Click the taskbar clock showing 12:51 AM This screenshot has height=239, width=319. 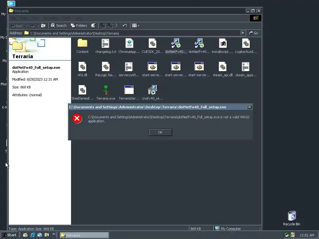pos(307,235)
